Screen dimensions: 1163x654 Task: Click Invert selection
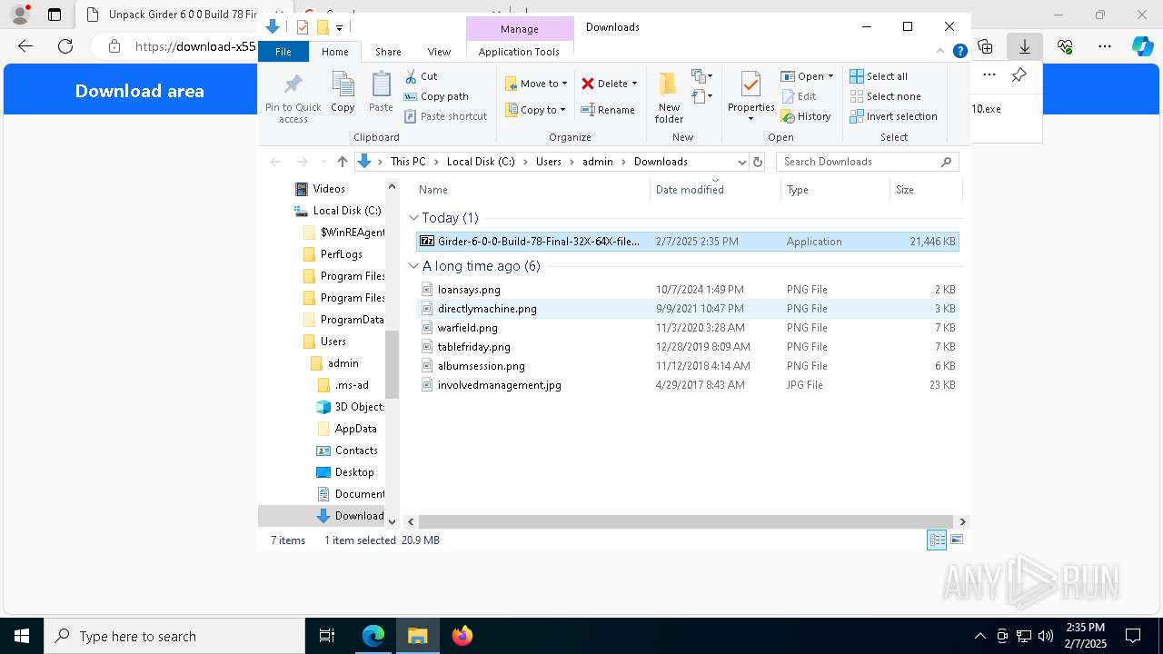[893, 116]
